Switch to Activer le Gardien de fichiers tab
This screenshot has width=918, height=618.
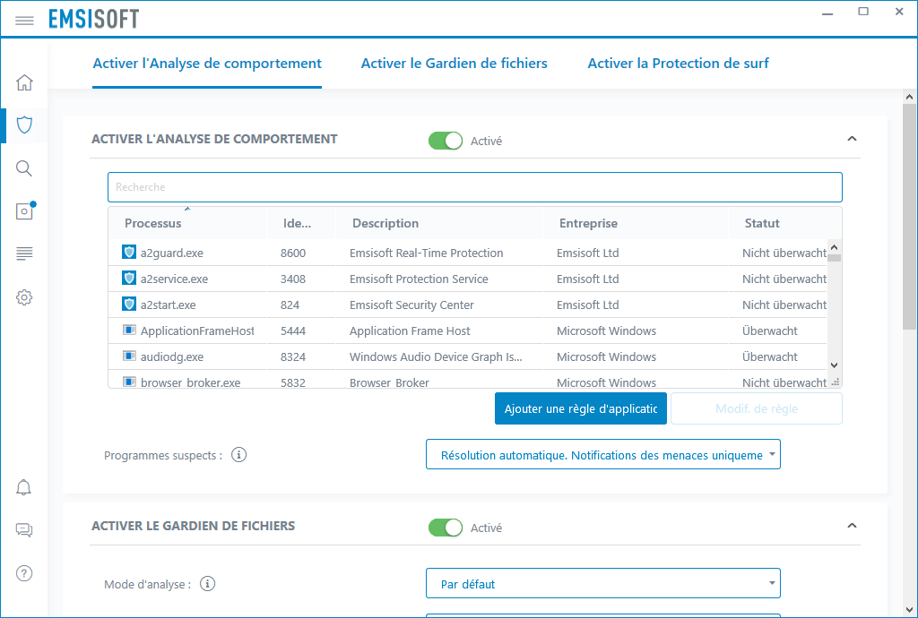coord(454,64)
